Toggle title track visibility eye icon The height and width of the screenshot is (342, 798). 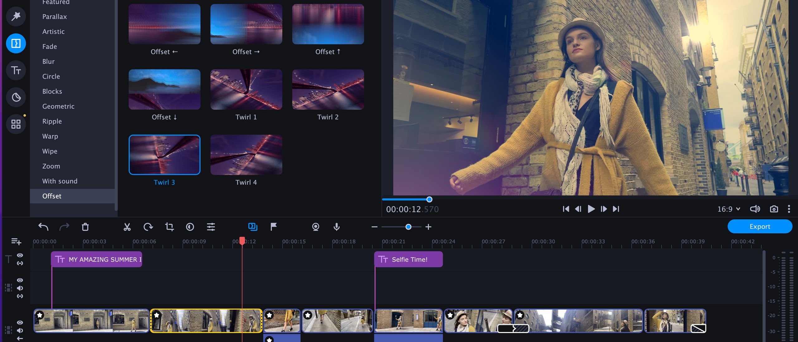(x=20, y=255)
